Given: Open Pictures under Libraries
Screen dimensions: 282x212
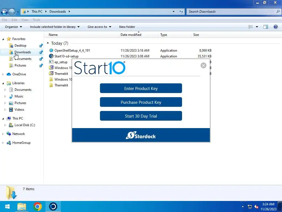Looking at the screenshot, I should tap(20, 103).
